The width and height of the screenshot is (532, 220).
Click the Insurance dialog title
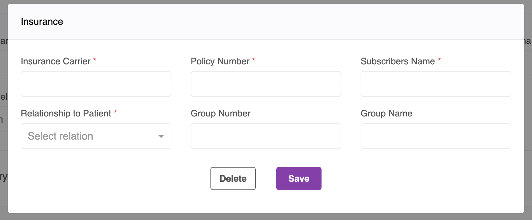pyautogui.click(x=42, y=22)
